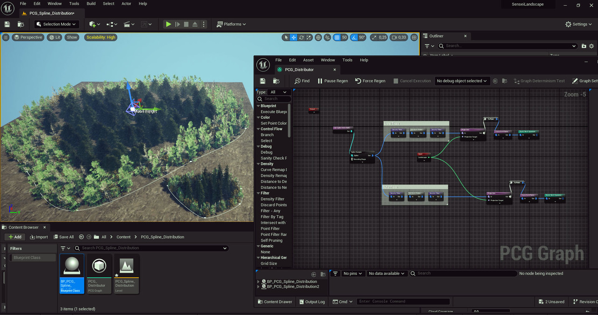Click the viewport layout maximize icon

413,37
